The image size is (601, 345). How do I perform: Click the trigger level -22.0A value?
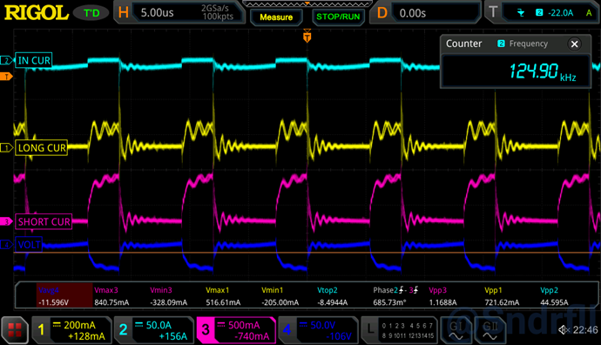coord(560,13)
